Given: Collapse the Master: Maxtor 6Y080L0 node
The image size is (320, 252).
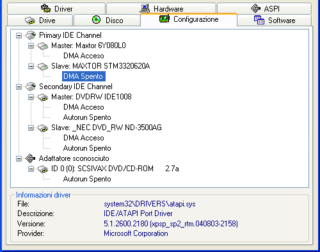Looking at the screenshot, I should pos(31,46).
